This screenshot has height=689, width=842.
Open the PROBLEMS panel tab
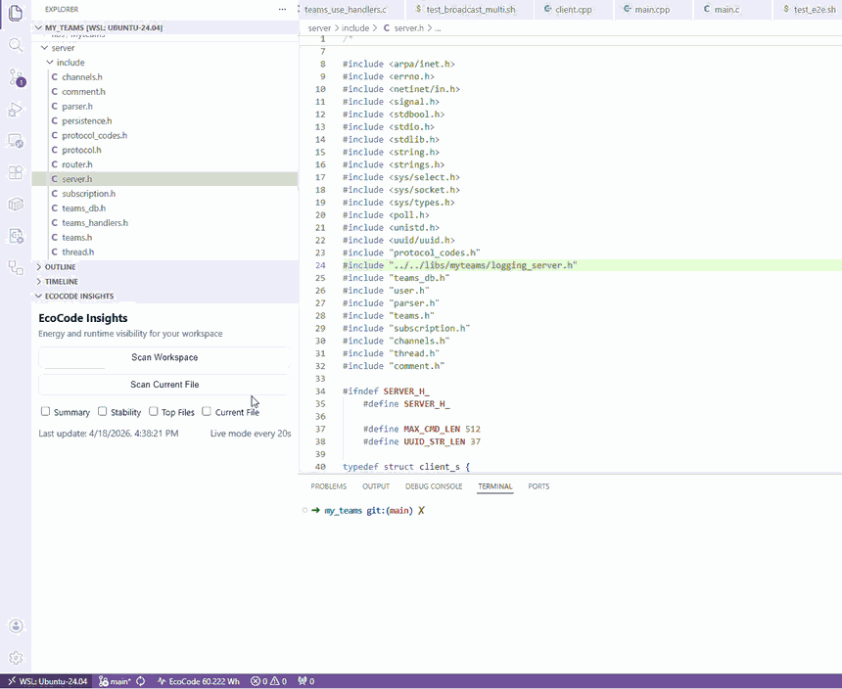coord(329,486)
